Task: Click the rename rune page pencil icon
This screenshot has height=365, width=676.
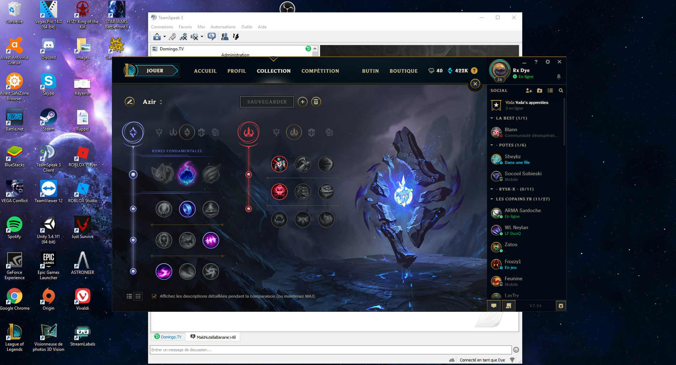Action: [x=130, y=102]
